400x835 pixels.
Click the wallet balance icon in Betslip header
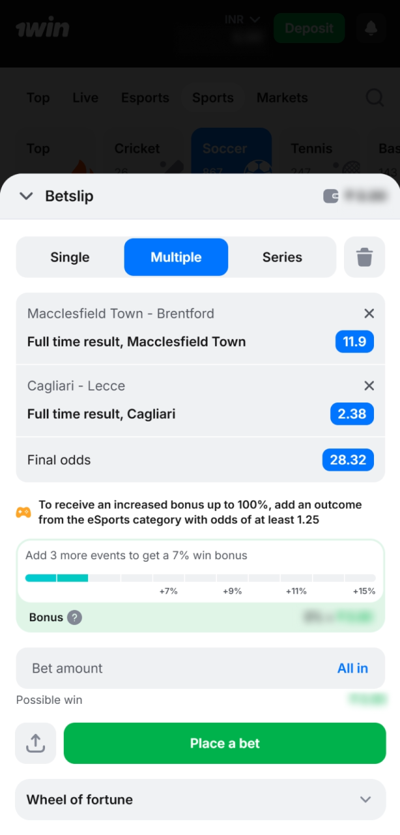tap(330, 195)
